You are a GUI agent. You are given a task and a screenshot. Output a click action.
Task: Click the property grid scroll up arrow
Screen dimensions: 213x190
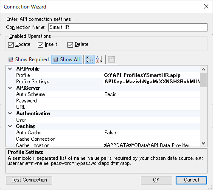(203, 69)
